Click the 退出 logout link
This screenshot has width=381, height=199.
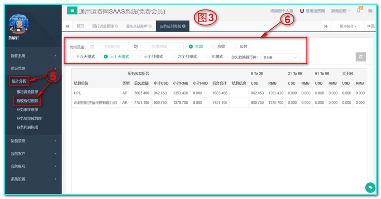[371, 26]
